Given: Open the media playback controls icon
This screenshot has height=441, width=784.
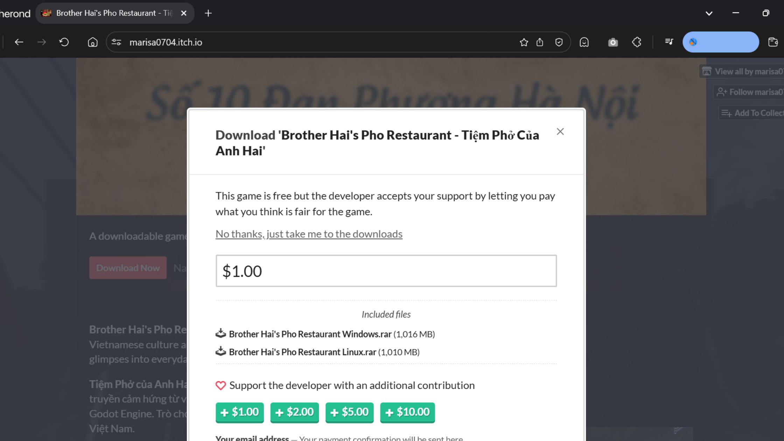Looking at the screenshot, I should tap(669, 42).
